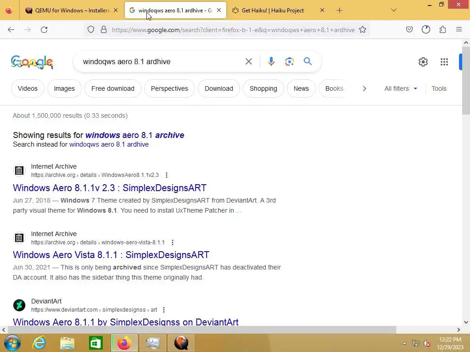This screenshot has height=352, width=470.
Task: Expand the list all tabs chevron
Action: [394, 10]
